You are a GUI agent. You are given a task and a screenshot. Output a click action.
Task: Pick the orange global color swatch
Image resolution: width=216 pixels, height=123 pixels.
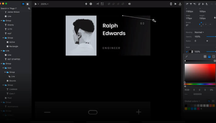(x=214, y=105)
